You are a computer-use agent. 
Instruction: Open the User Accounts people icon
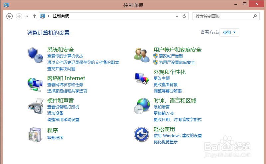click(142, 55)
